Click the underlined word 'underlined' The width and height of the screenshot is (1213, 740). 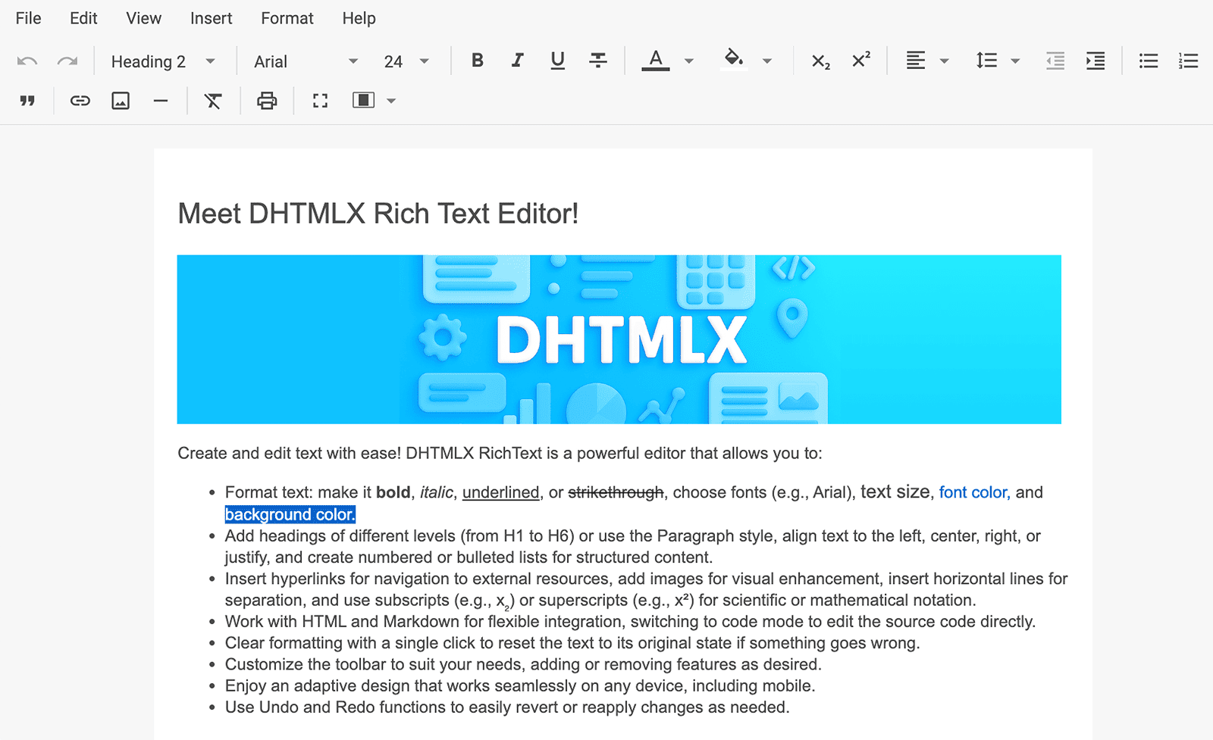click(500, 492)
